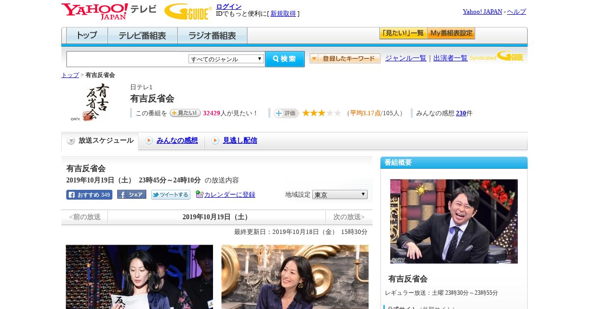Click the 有吉反省会 program logo image
Image resolution: width=589 pixels, height=309 pixels.
pyautogui.click(x=90, y=102)
